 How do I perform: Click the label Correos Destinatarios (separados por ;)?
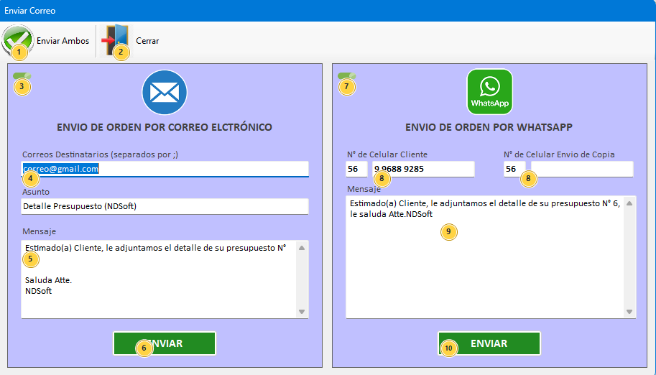click(101, 154)
